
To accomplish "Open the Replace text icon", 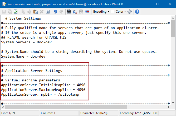I will [x=75, y=12].
